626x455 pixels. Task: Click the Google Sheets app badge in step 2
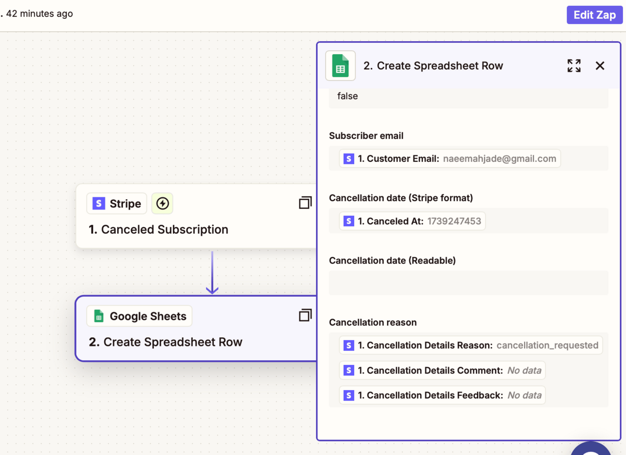(140, 316)
